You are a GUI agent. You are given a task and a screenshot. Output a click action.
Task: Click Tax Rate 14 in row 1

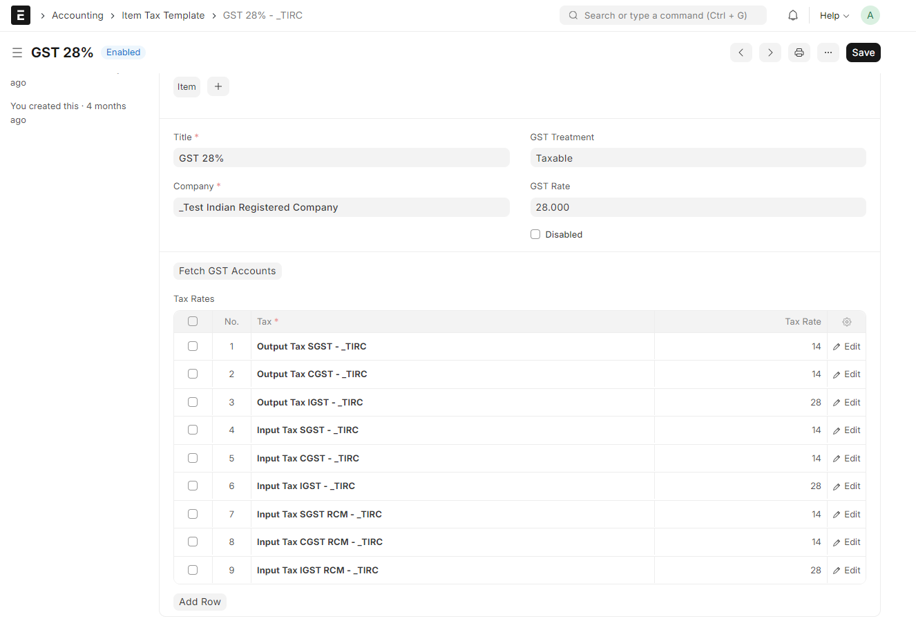pos(741,347)
